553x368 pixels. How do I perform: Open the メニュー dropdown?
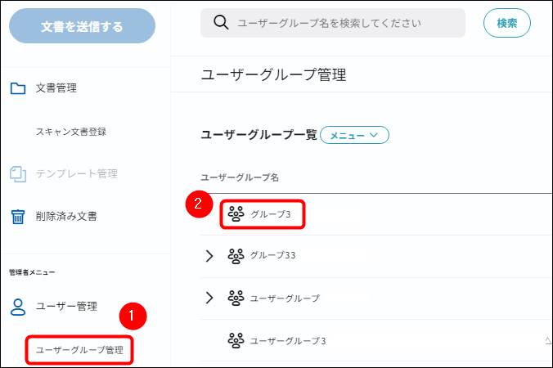354,135
